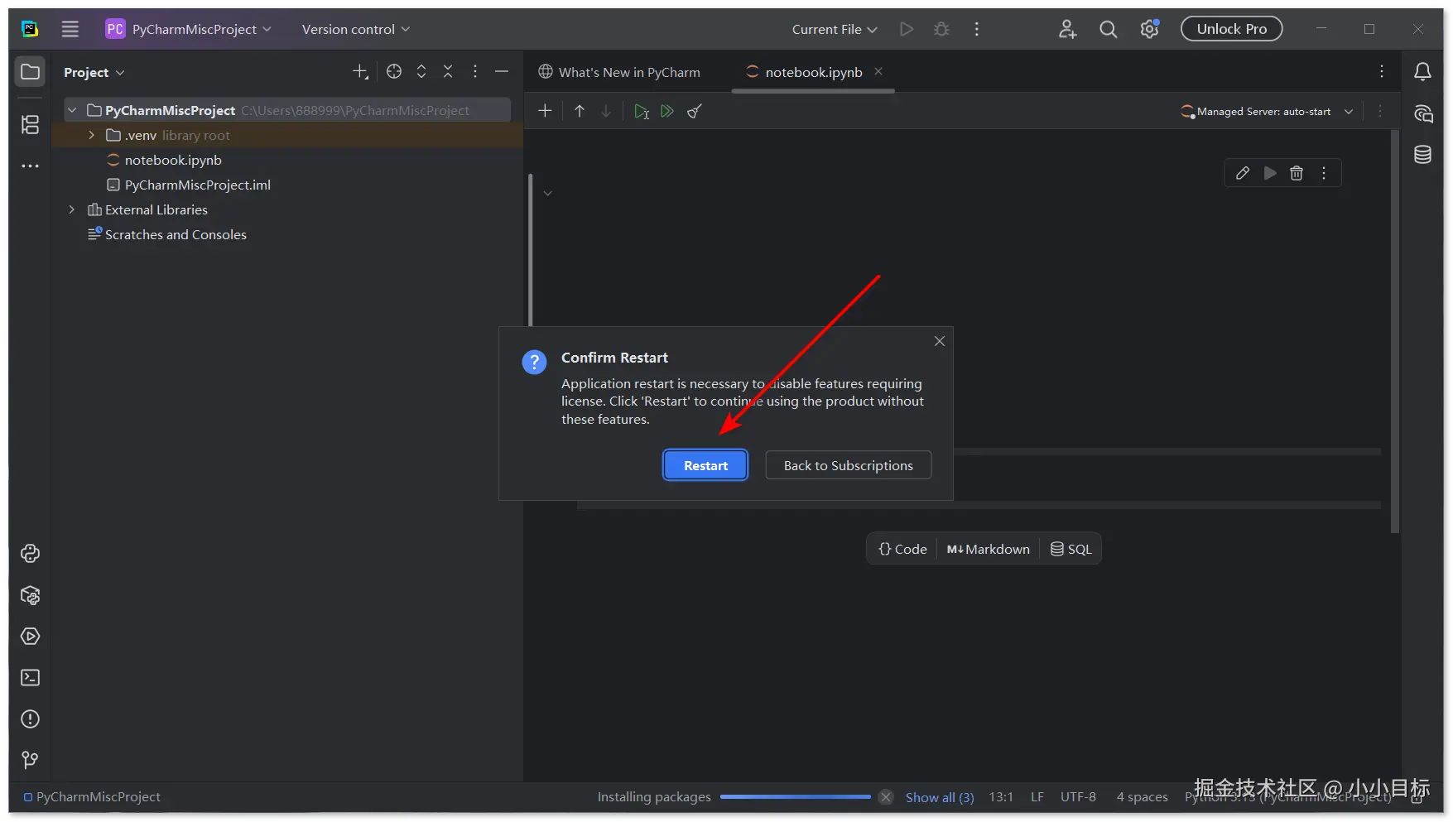Collapse the PyCharmMiscProject root node

[x=72, y=110]
